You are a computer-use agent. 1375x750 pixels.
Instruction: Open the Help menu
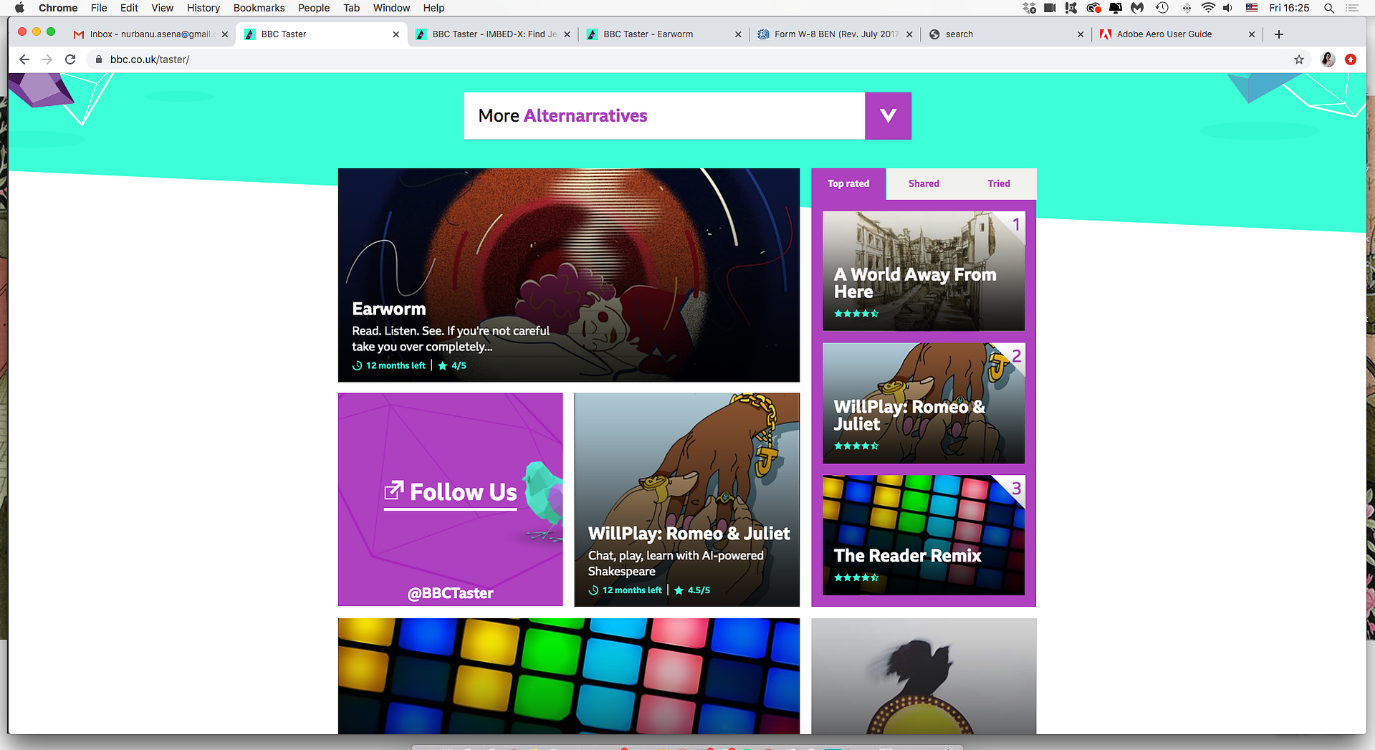(x=433, y=8)
